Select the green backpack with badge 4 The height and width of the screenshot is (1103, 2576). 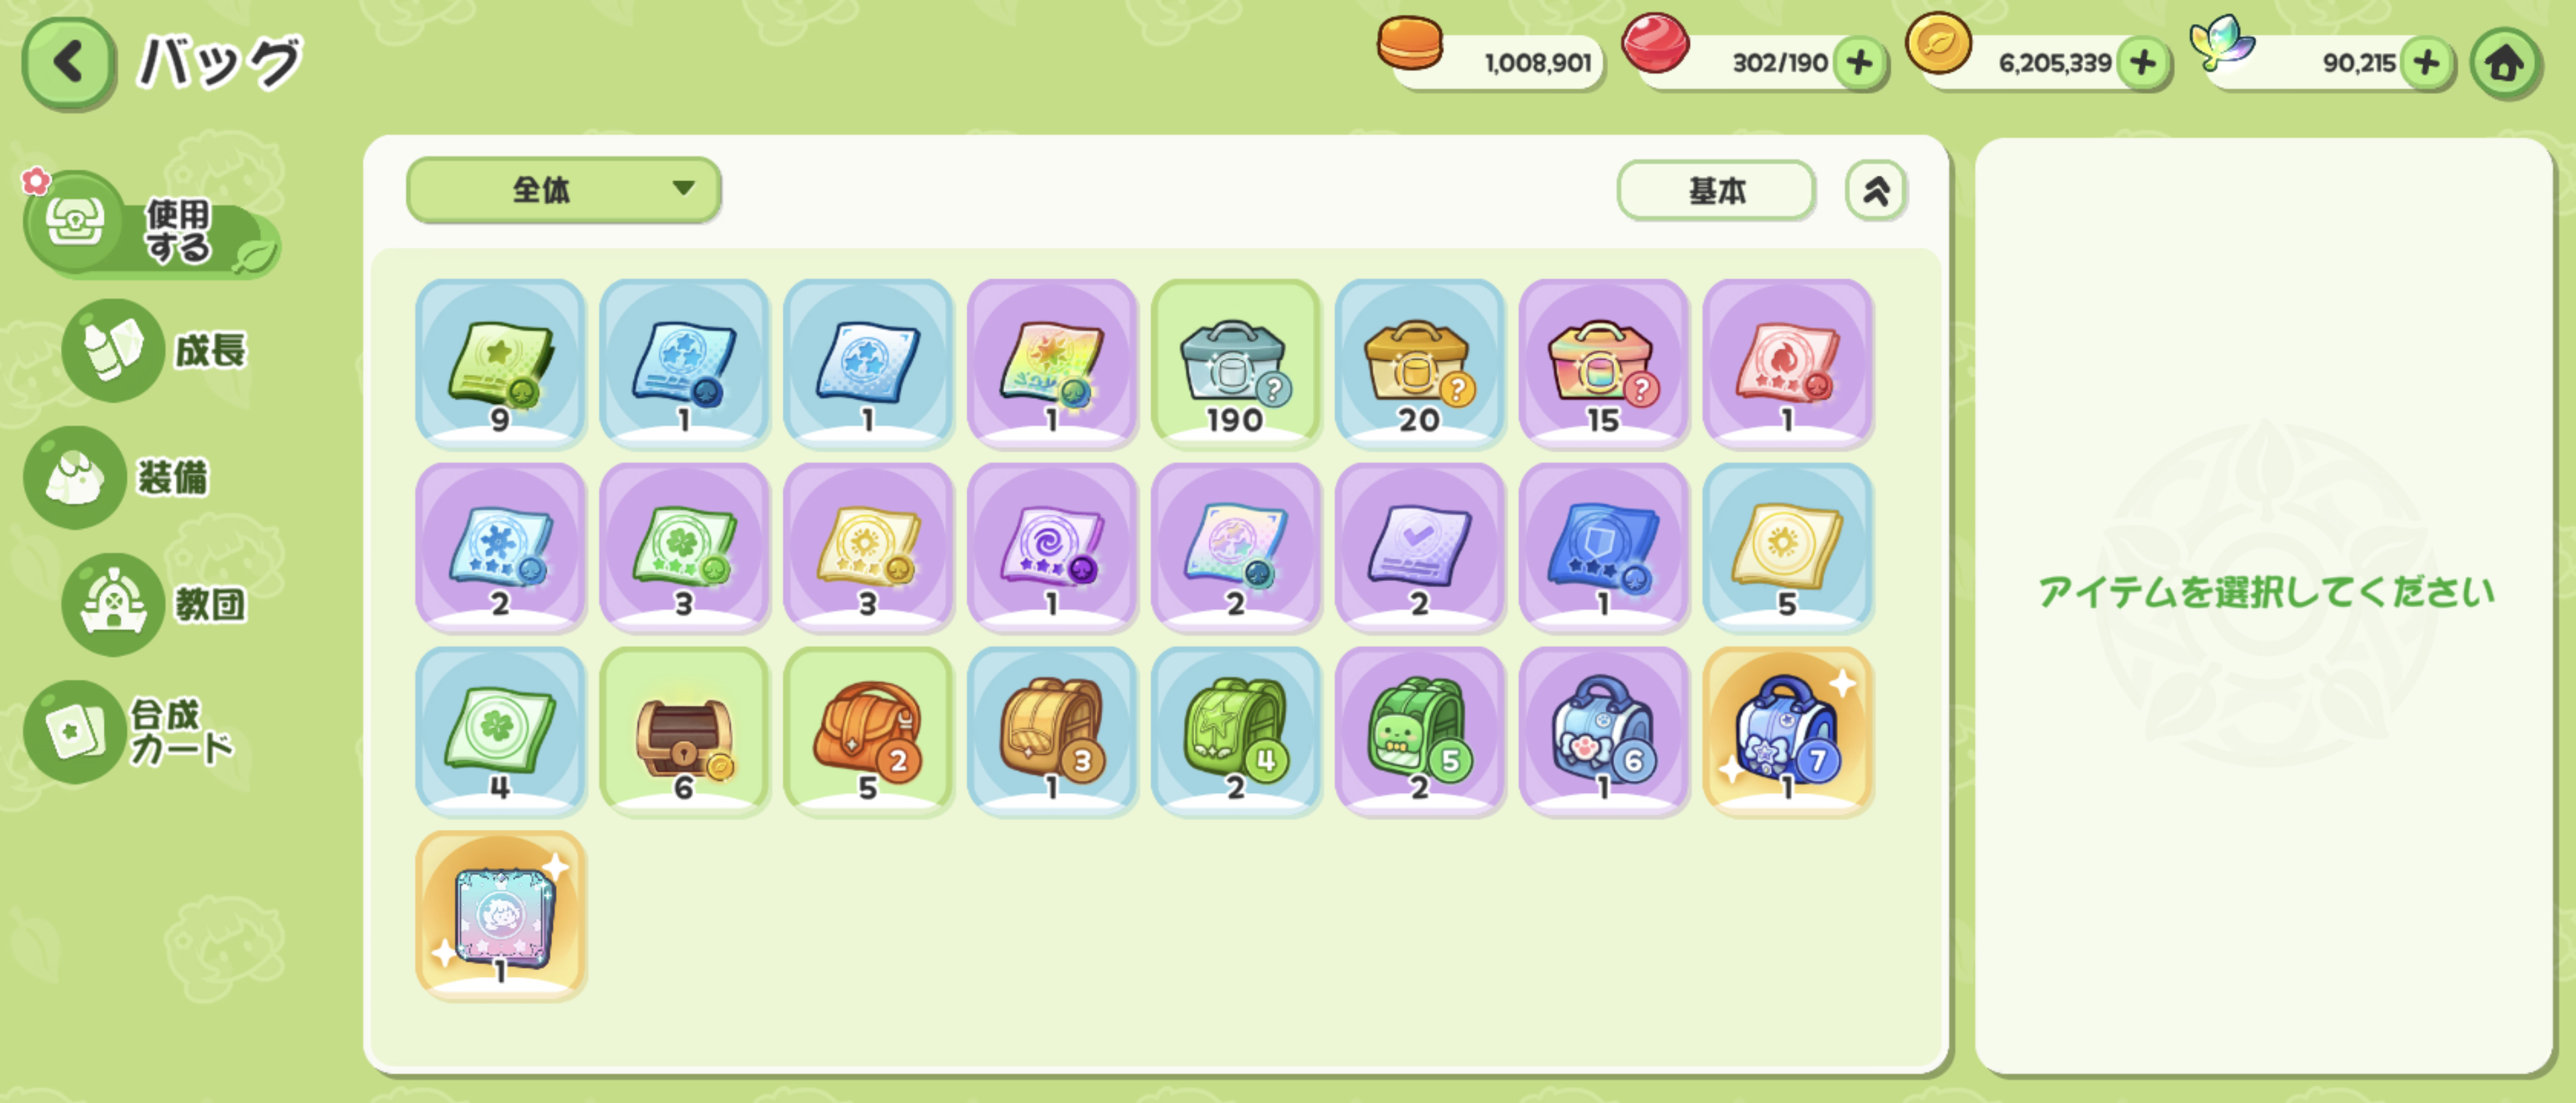1236,732
